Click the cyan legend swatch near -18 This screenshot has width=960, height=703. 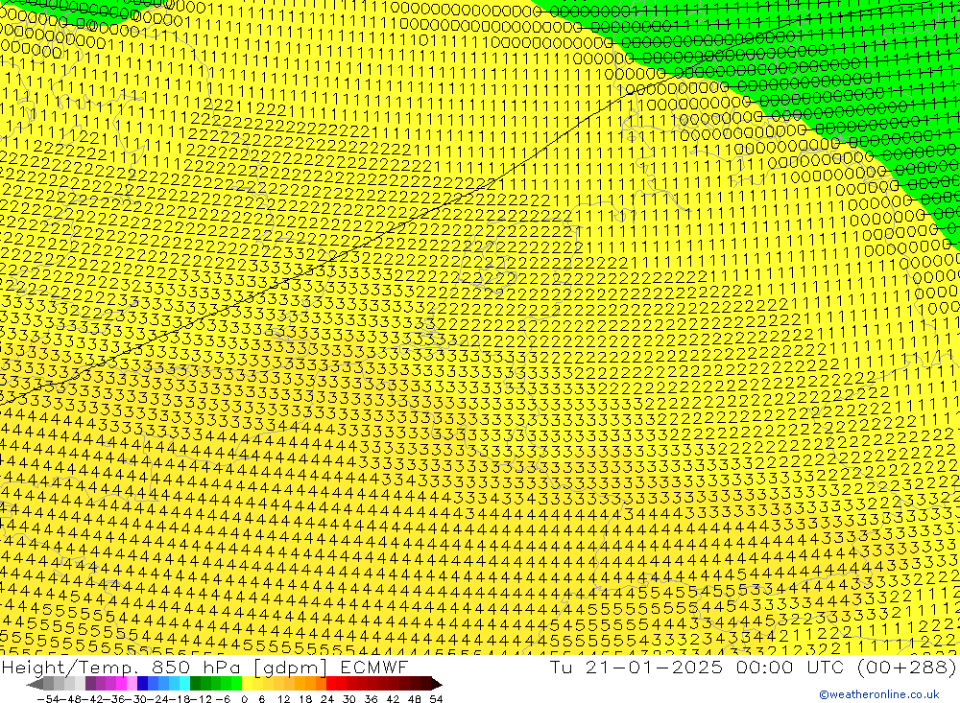tap(184, 684)
